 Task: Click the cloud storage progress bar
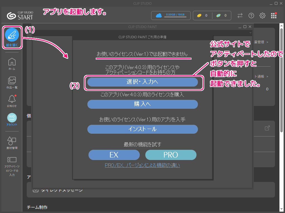pyautogui.click(x=175, y=17)
